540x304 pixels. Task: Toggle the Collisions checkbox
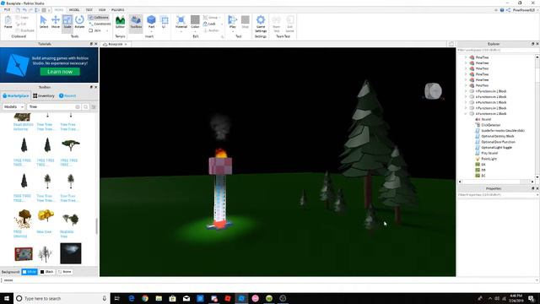click(x=99, y=17)
